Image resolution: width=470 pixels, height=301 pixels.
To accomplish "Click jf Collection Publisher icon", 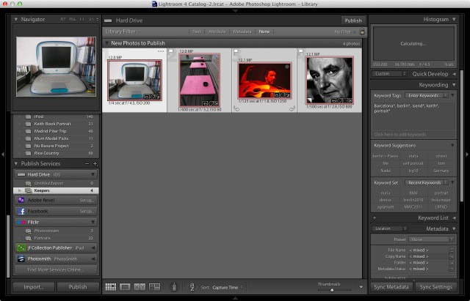I will click(21, 248).
